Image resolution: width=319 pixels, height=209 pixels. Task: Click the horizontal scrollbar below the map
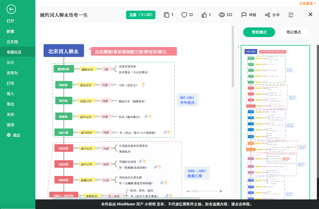pos(126,198)
